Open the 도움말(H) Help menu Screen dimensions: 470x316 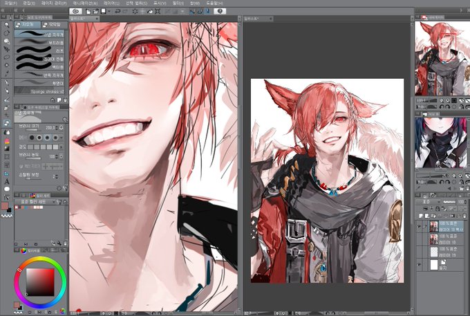click(215, 3)
